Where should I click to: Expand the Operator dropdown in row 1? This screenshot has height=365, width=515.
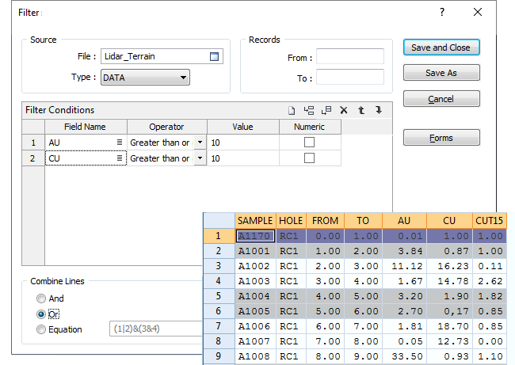tap(200, 143)
